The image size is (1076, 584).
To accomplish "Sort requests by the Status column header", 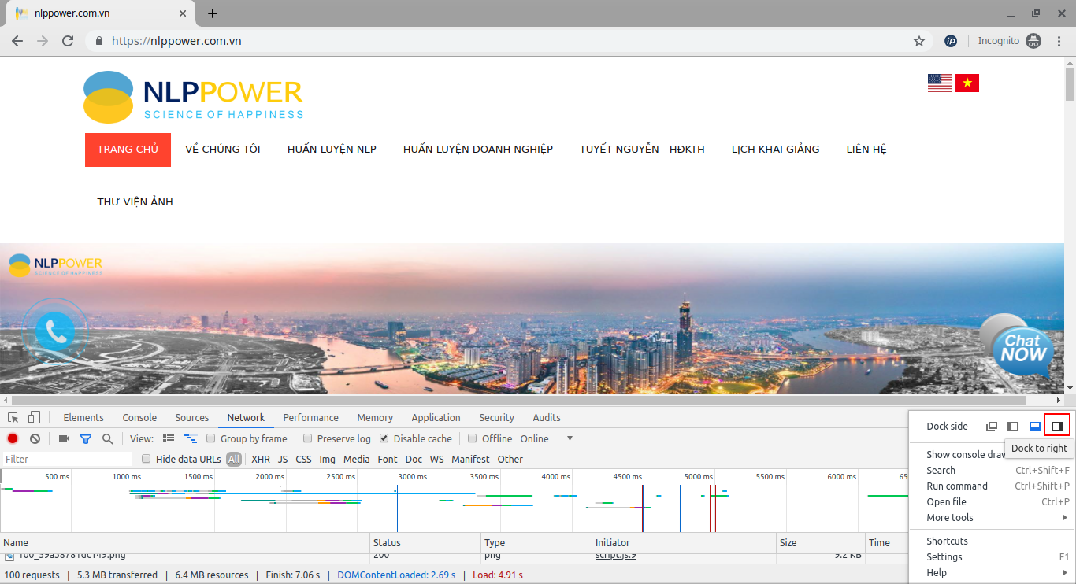I will tap(425, 542).
